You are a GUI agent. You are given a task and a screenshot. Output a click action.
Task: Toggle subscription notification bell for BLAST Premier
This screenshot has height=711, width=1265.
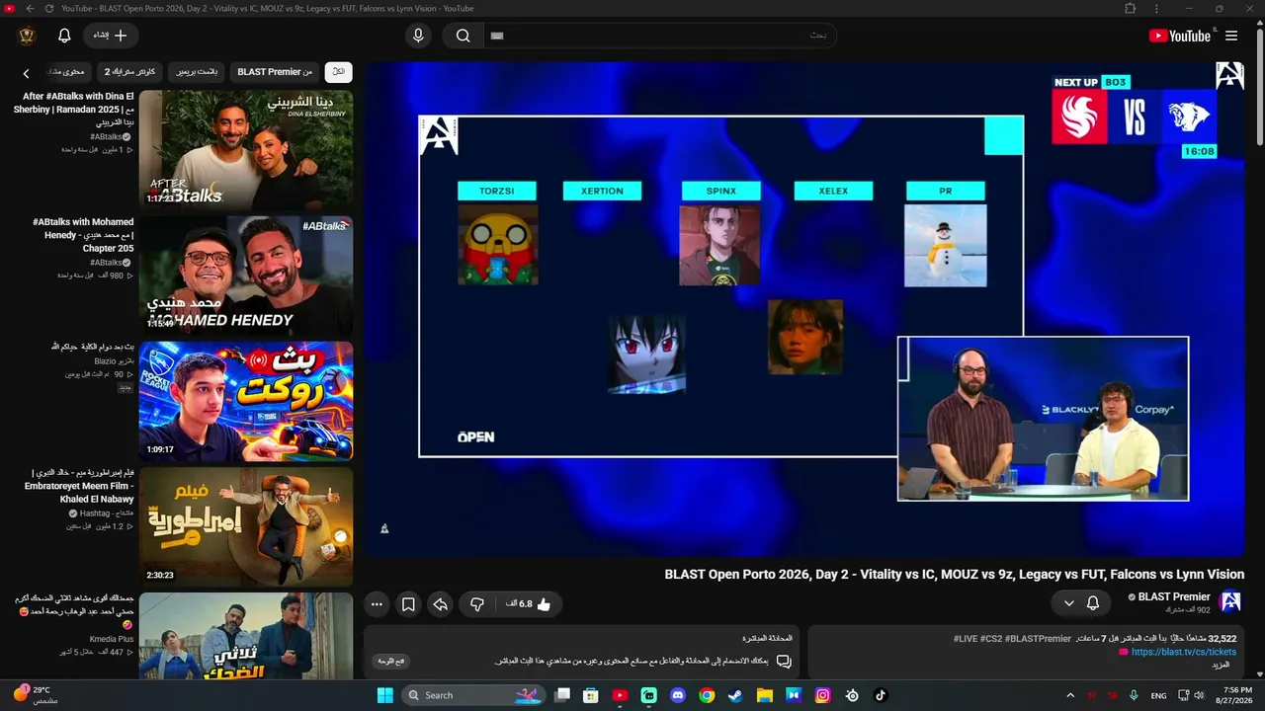coord(1093,603)
